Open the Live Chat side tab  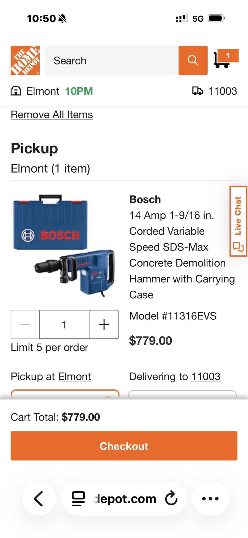pyautogui.click(x=238, y=221)
